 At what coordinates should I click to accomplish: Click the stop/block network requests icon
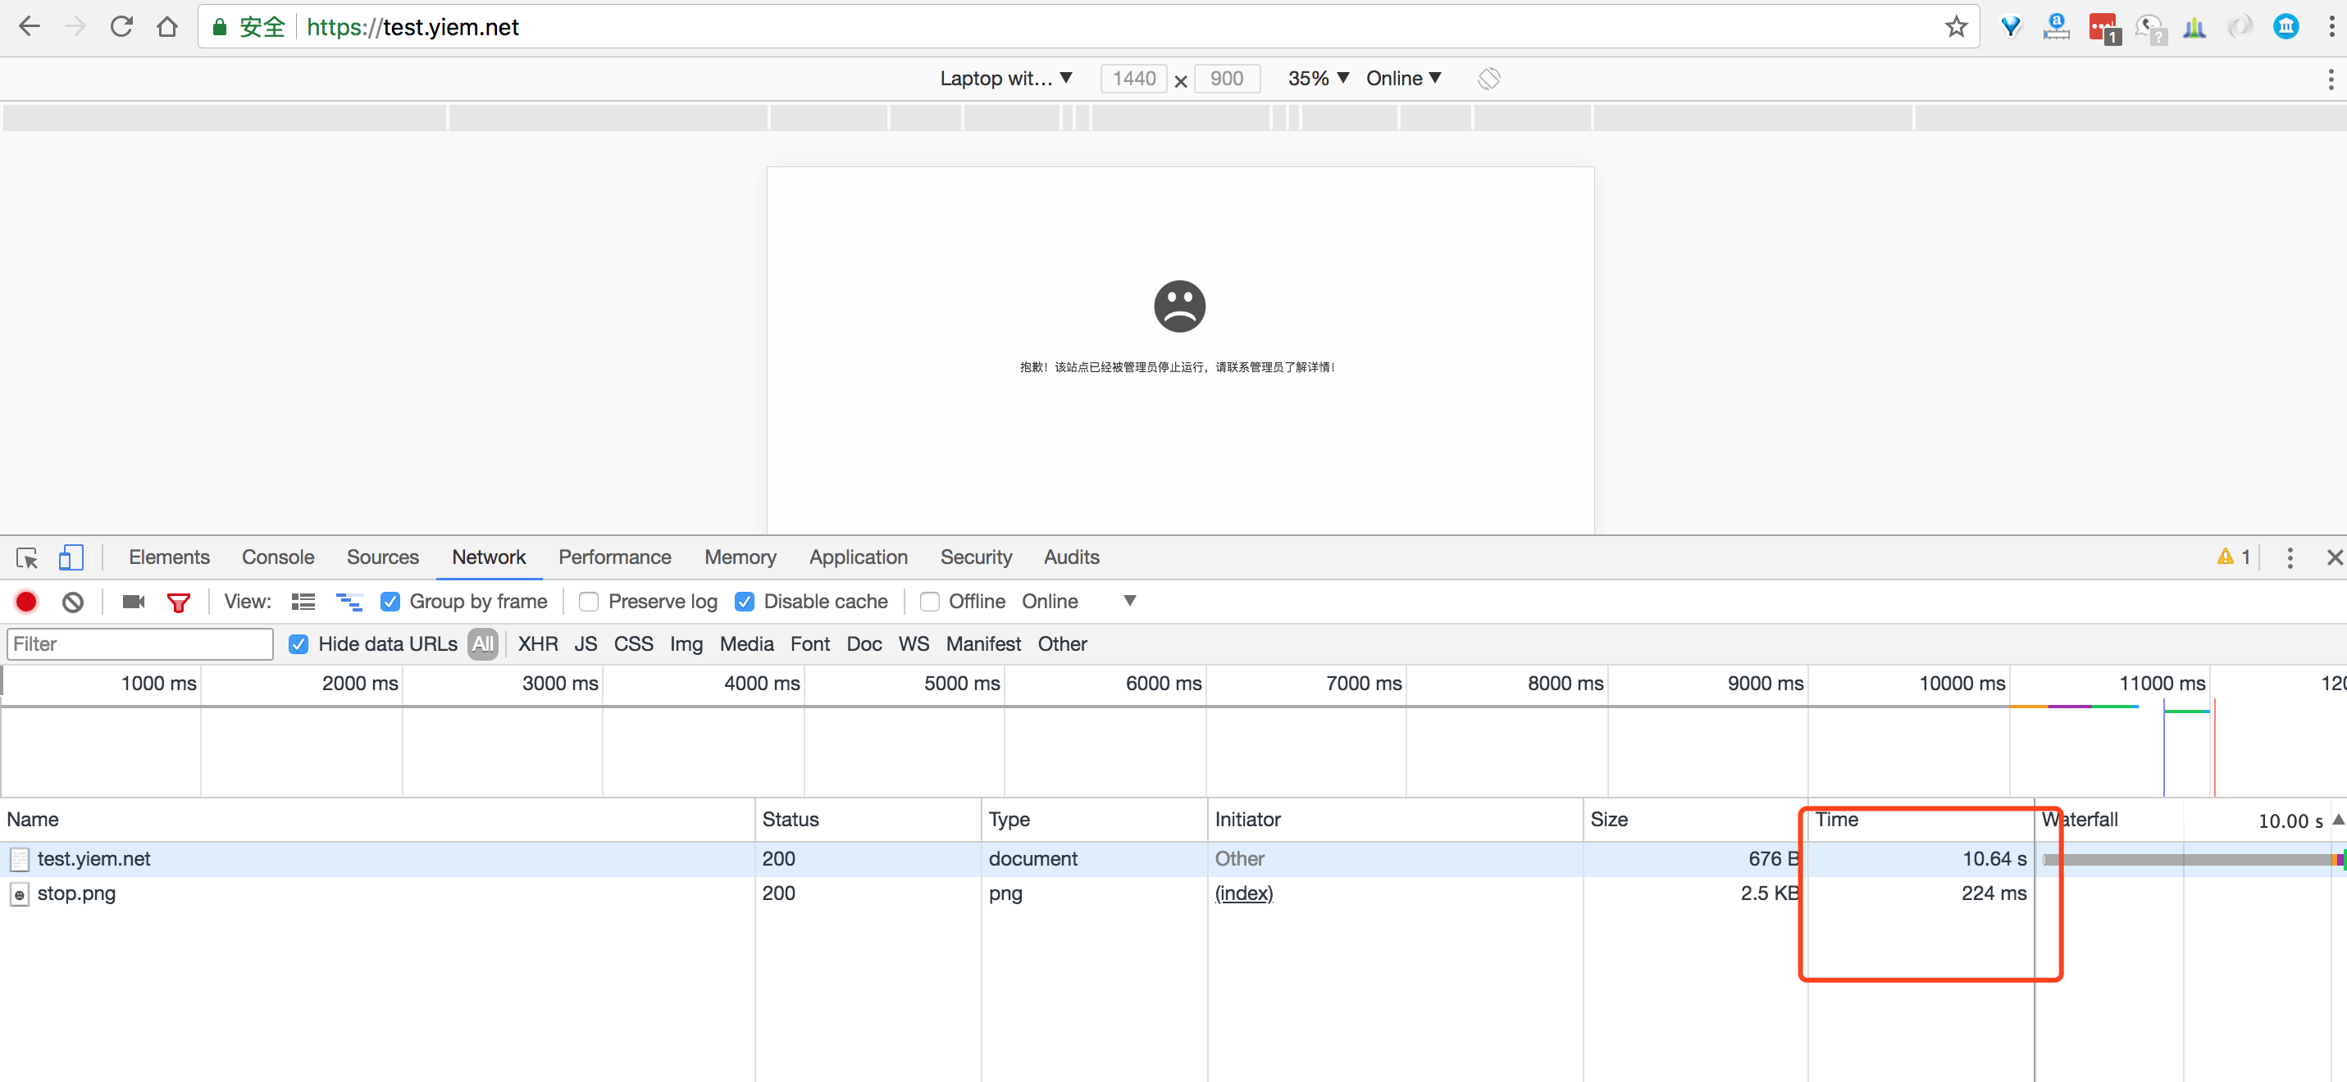point(72,602)
